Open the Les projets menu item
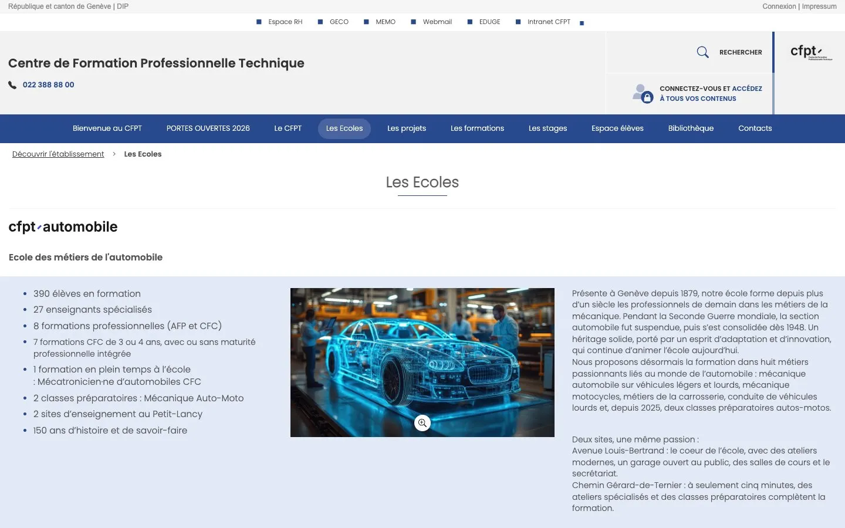This screenshot has height=528, width=845. click(x=407, y=128)
